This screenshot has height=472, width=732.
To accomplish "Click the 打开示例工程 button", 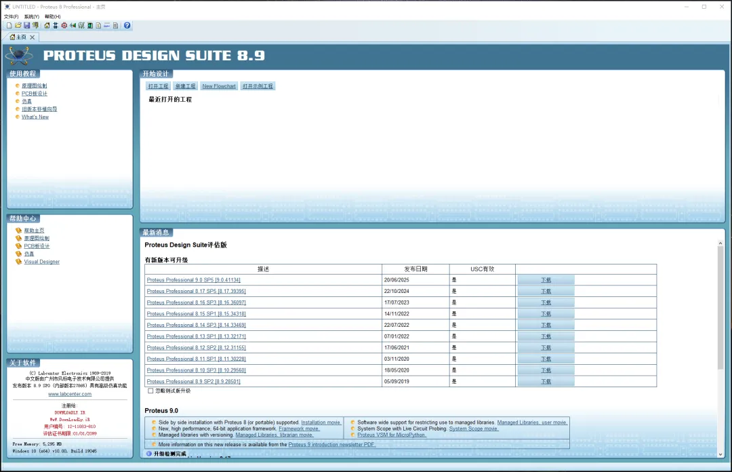I will (258, 86).
